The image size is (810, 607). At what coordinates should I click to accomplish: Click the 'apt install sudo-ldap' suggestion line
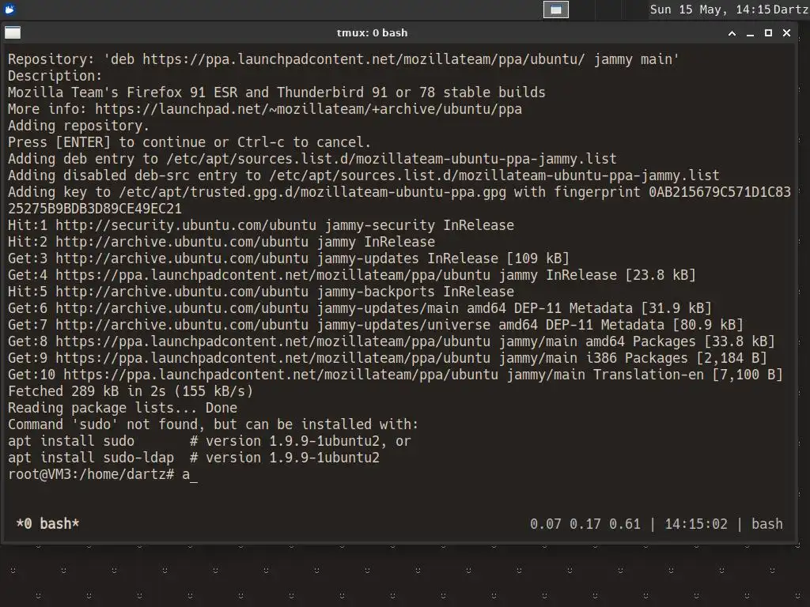tap(194, 458)
